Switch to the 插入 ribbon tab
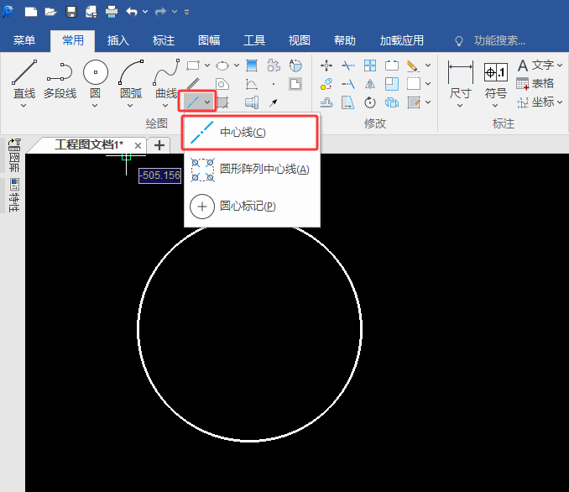The image size is (569, 492). [x=118, y=40]
